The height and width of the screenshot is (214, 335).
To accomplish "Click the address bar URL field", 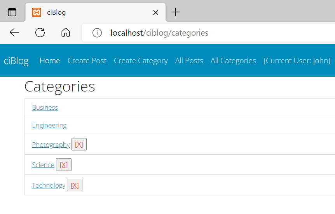I will tap(209, 33).
